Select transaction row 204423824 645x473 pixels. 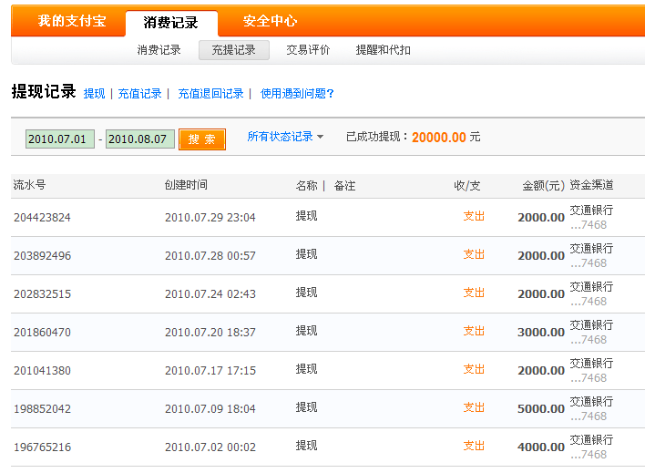pos(42,218)
